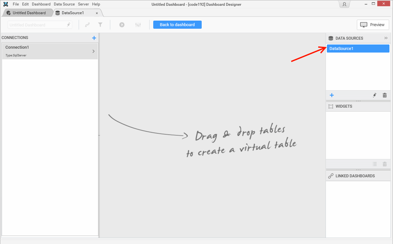Open the Edit menu

point(25,4)
